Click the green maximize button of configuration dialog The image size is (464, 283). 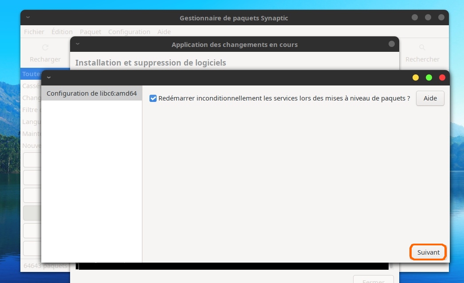(429, 78)
